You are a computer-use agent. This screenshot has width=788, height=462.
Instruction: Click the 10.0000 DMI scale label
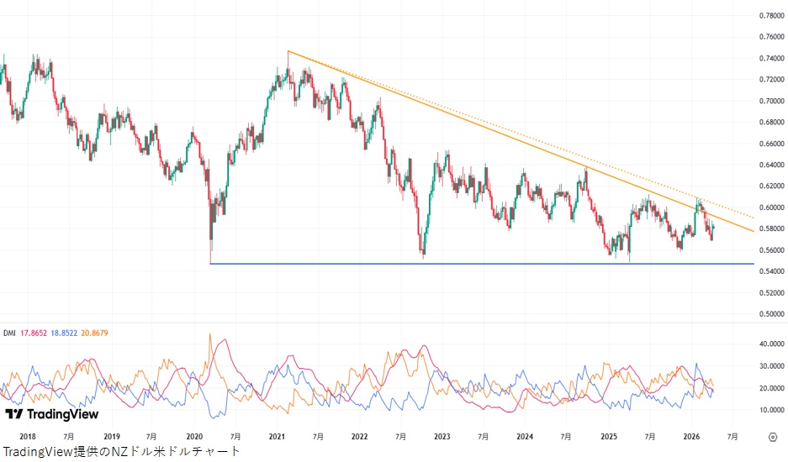(x=771, y=410)
